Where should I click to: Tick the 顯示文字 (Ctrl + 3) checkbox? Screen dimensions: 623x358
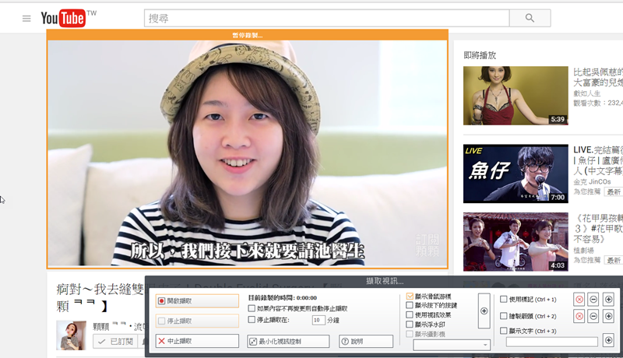coord(503,331)
